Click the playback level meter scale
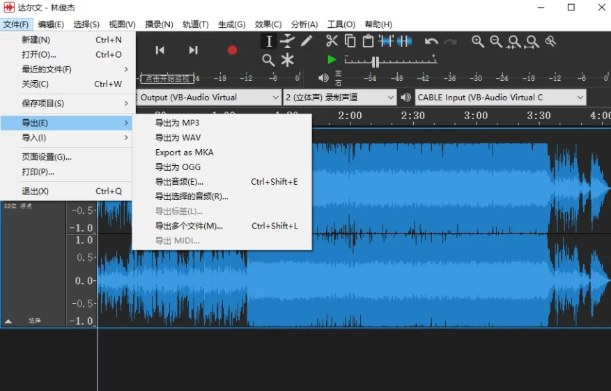The height and width of the screenshot is (391, 611). click(475, 78)
